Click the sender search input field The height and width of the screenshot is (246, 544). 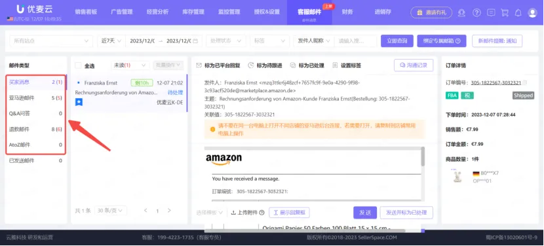[355, 41]
